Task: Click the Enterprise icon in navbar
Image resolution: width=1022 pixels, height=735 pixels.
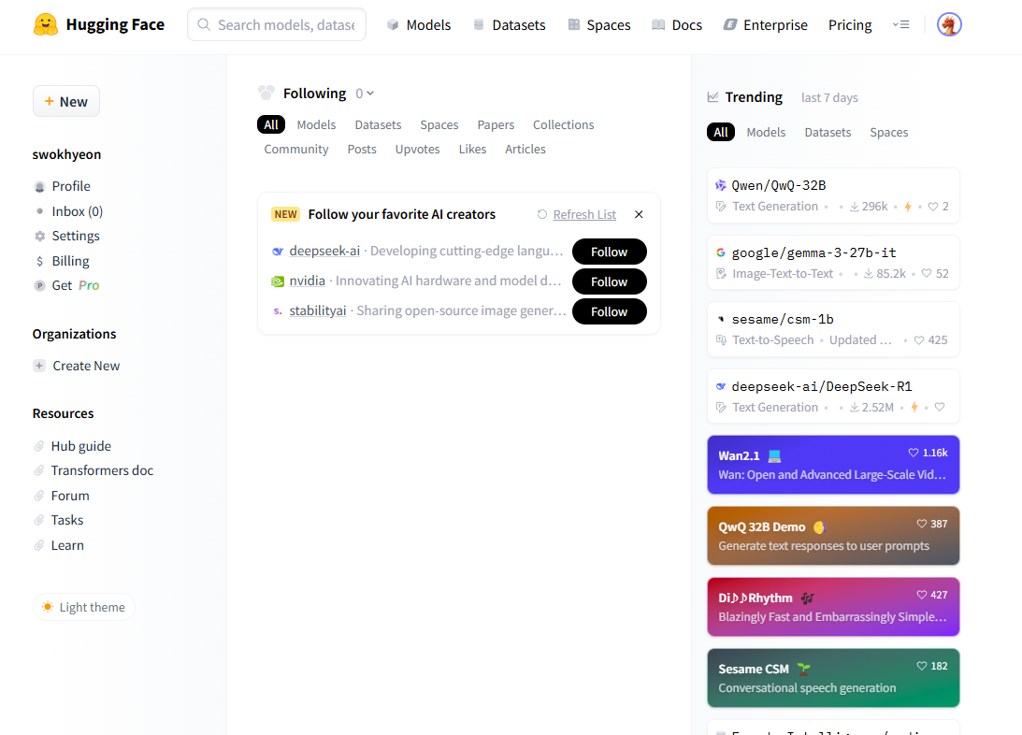Action: coord(730,24)
